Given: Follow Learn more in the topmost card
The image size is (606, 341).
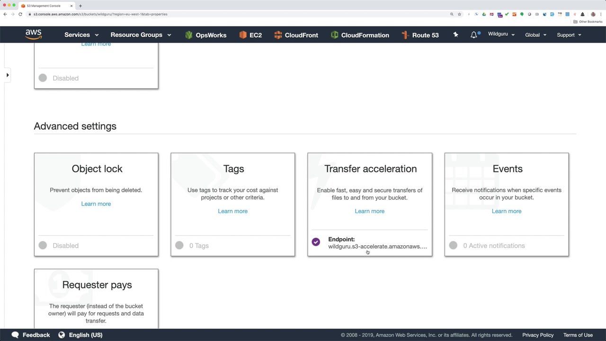Looking at the screenshot, I should (x=96, y=44).
